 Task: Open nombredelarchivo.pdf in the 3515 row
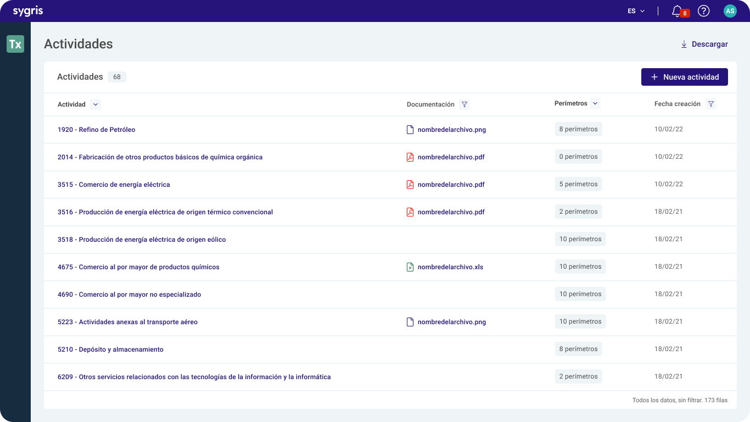tap(451, 185)
